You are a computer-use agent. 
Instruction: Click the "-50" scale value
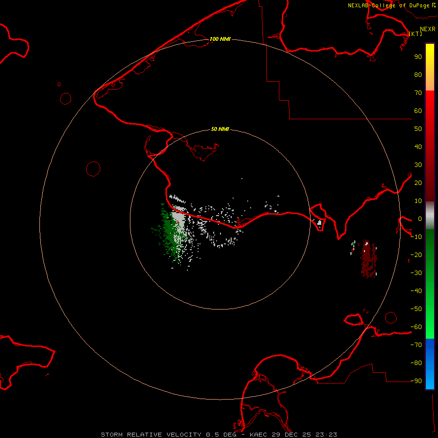coord(416,309)
